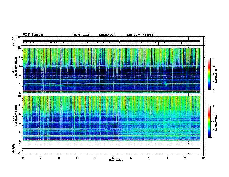Viewport: 229px width, 177px height.
Task: Click the ch.1 spectrogram color scale bar
Action: coord(209,74)
